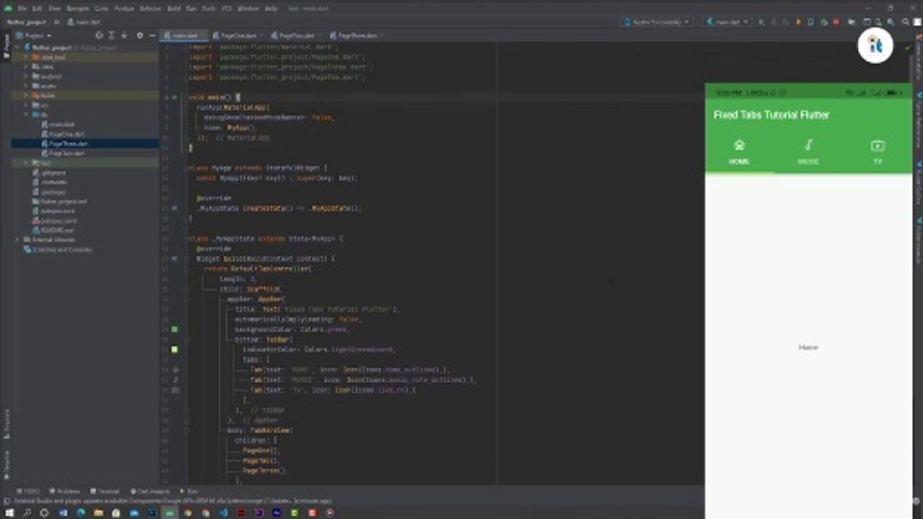Locate opened file in Project tree
The height and width of the screenshot is (519, 923).
(99, 35)
